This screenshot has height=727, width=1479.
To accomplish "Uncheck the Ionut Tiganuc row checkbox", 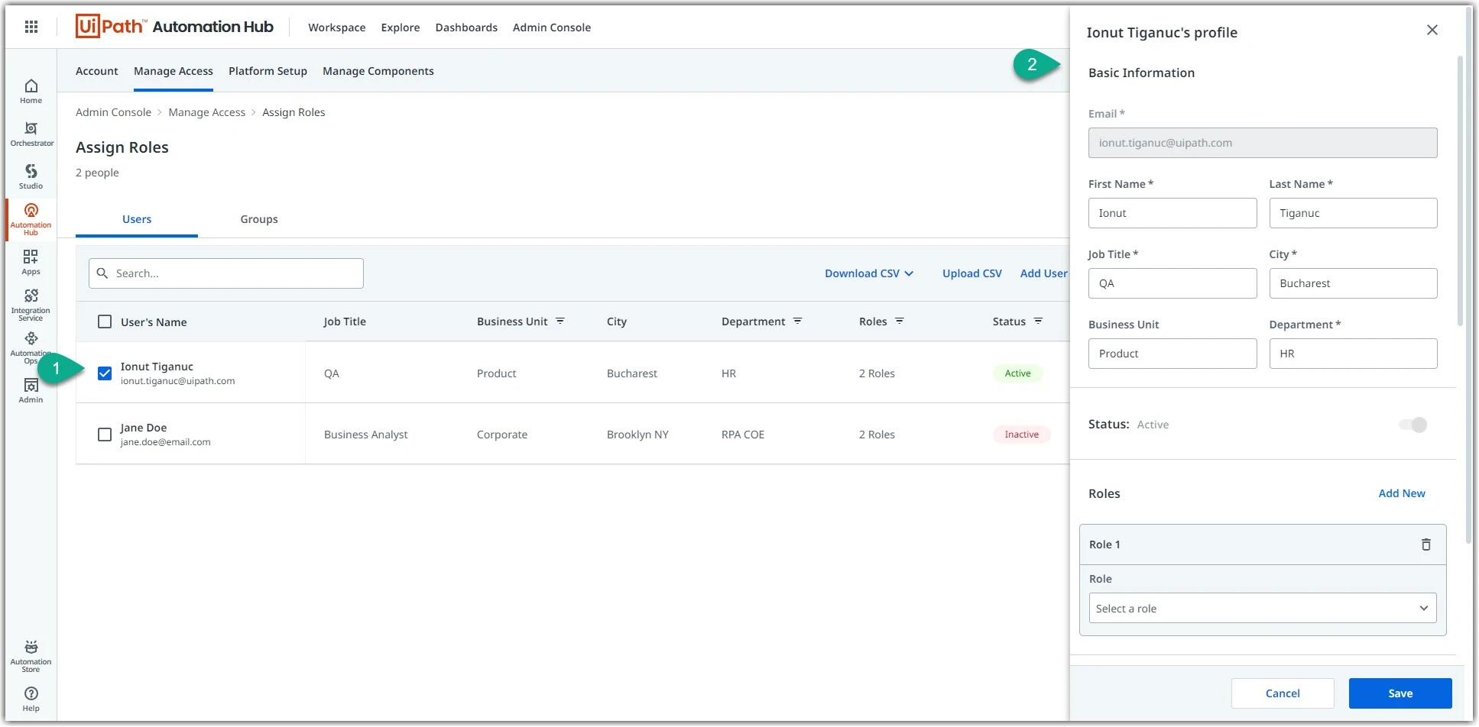I will 105,373.
